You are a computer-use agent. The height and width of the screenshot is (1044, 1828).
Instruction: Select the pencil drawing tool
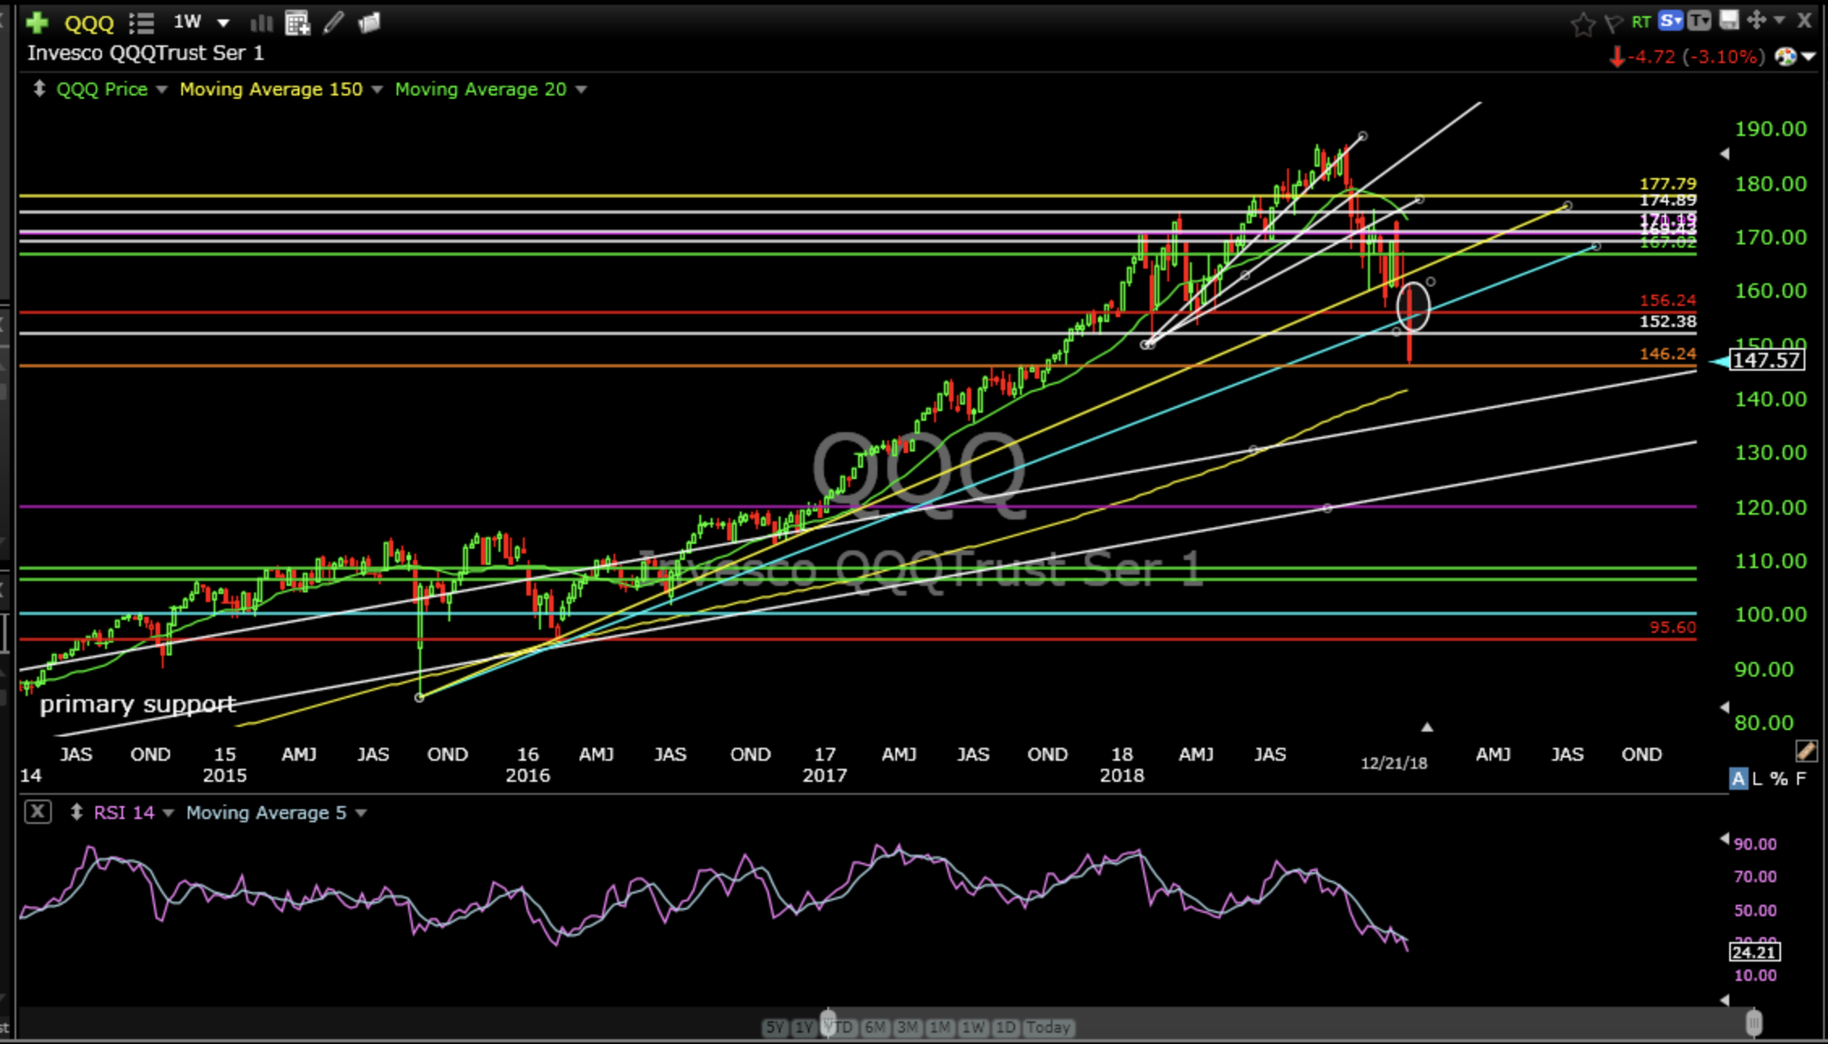click(x=333, y=23)
